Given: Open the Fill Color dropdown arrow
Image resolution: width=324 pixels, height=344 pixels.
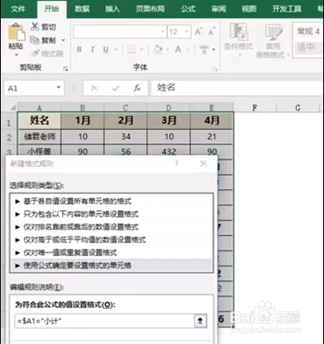Looking at the screenshot, I should pyautogui.click(x=168, y=49).
